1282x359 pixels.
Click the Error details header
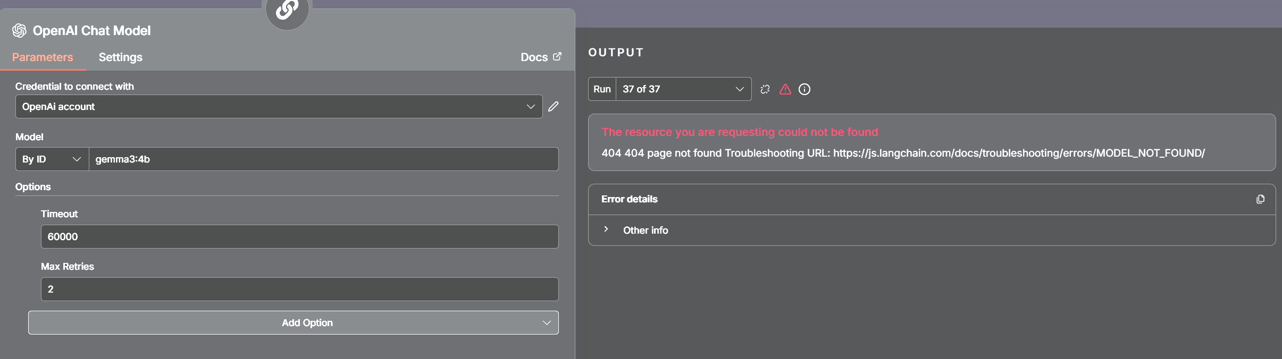coord(630,199)
